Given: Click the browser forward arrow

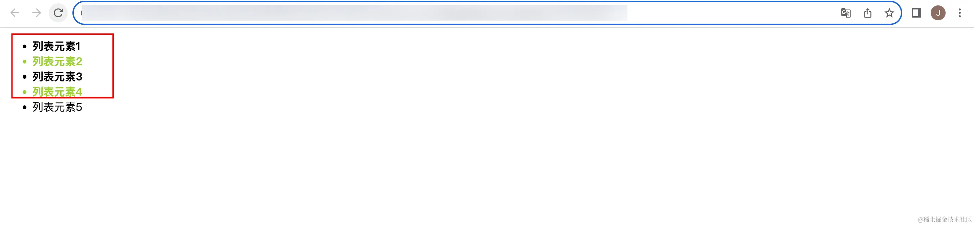Looking at the screenshot, I should point(36,13).
